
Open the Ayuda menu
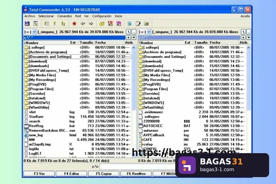(245, 16)
